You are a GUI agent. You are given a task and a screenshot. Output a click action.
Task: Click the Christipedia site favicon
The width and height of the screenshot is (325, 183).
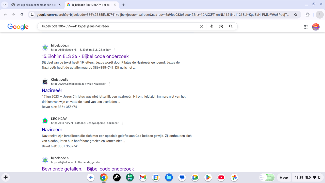click(x=45, y=82)
